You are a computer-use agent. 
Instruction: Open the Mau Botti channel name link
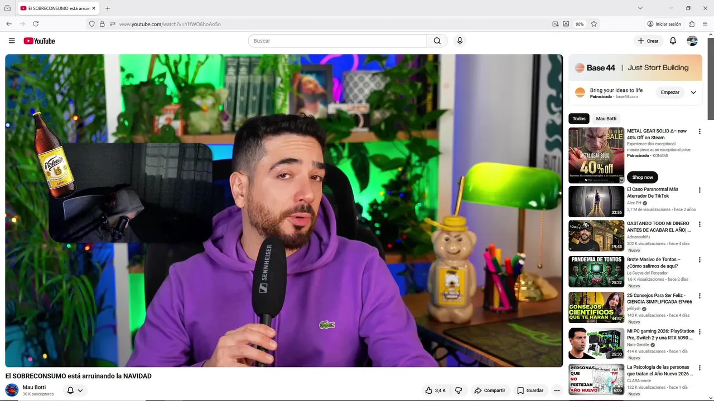[x=34, y=387]
